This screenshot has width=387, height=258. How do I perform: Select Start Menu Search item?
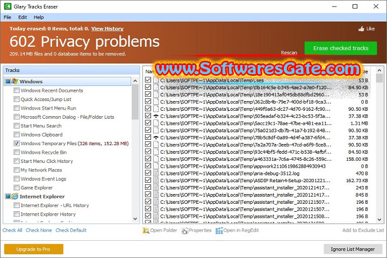pos(41,126)
